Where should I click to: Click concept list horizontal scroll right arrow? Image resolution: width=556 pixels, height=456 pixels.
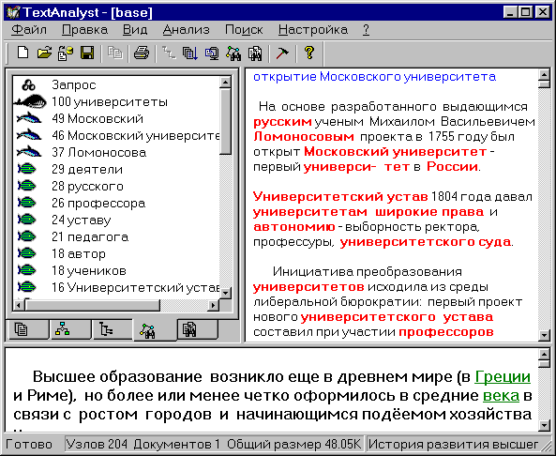coord(214,305)
